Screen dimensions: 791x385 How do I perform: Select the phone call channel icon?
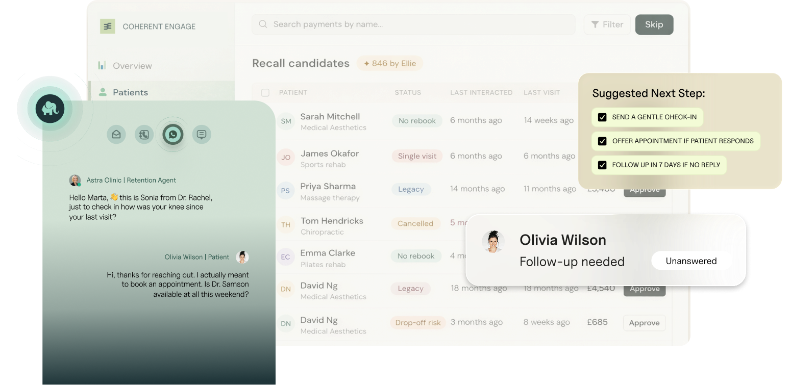tap(144, 134)
